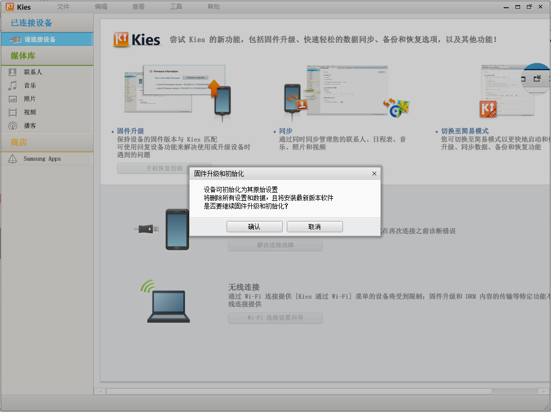Minimize the Kies window
Image resolution: width=551 pixels, height=412 pixels.
(x=506, y=7)
